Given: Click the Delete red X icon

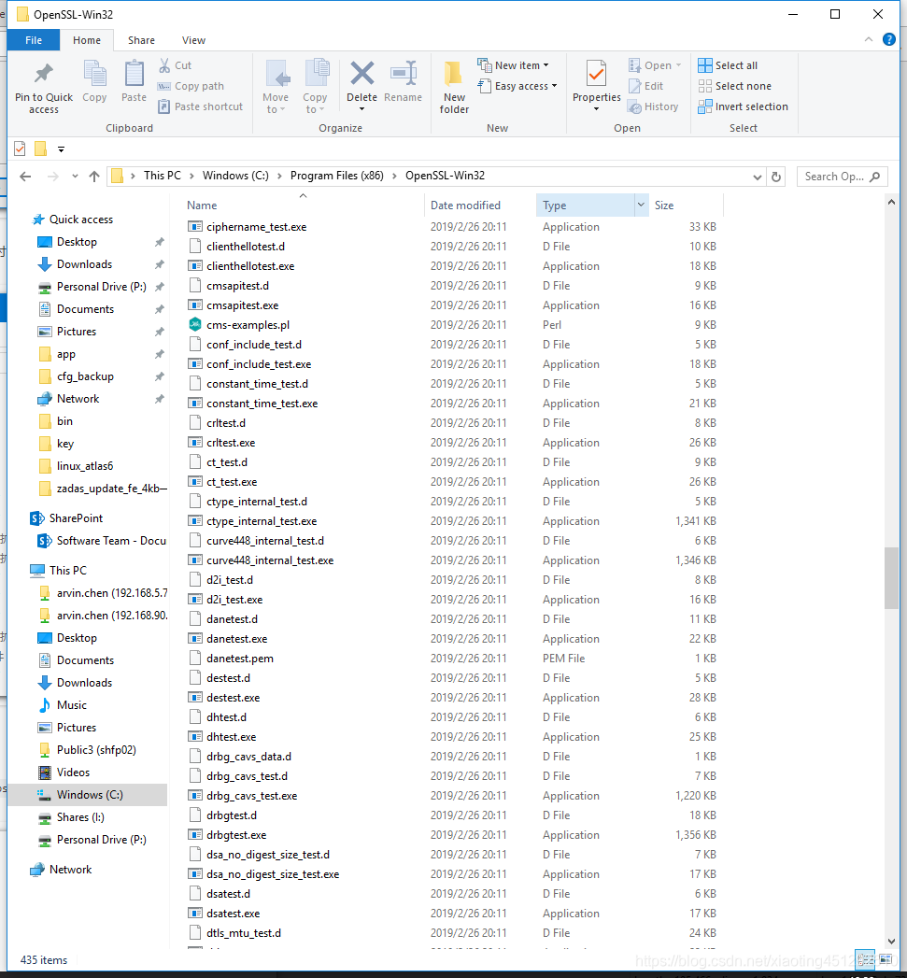Looking at the screenshot, I should (361, 73).
